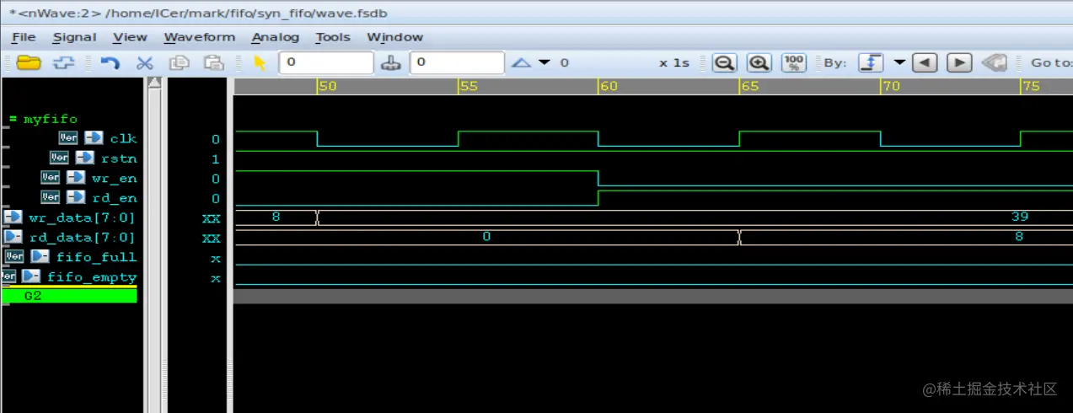Click the zoom out magnifier icon

(x=724, y=63)
